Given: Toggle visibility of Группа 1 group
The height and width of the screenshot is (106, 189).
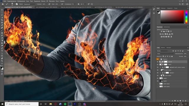Looking at the screenshot, I should 157,59.
